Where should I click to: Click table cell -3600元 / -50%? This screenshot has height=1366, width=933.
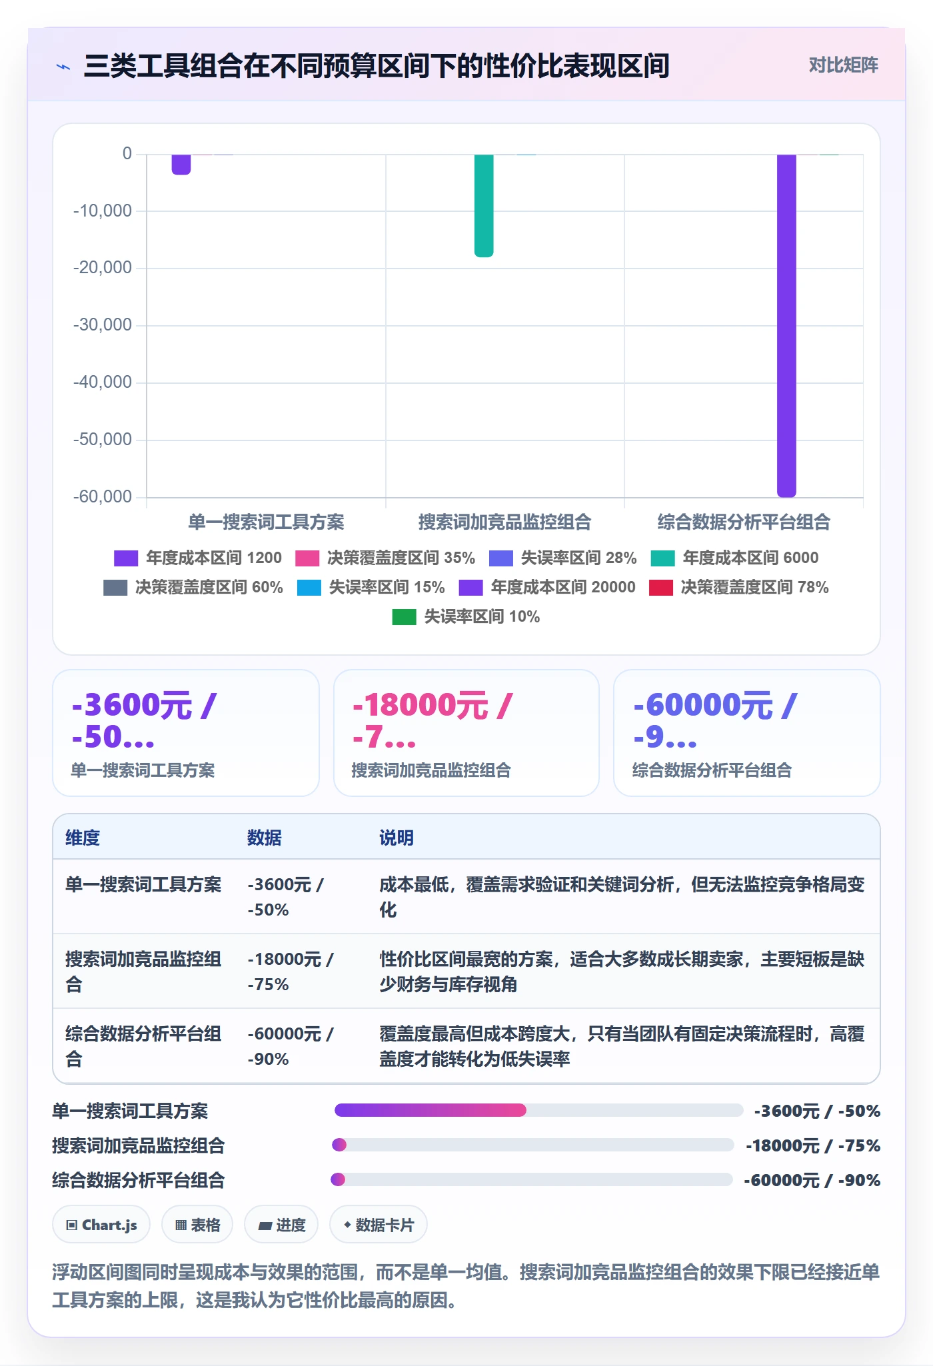coord(286,897)
